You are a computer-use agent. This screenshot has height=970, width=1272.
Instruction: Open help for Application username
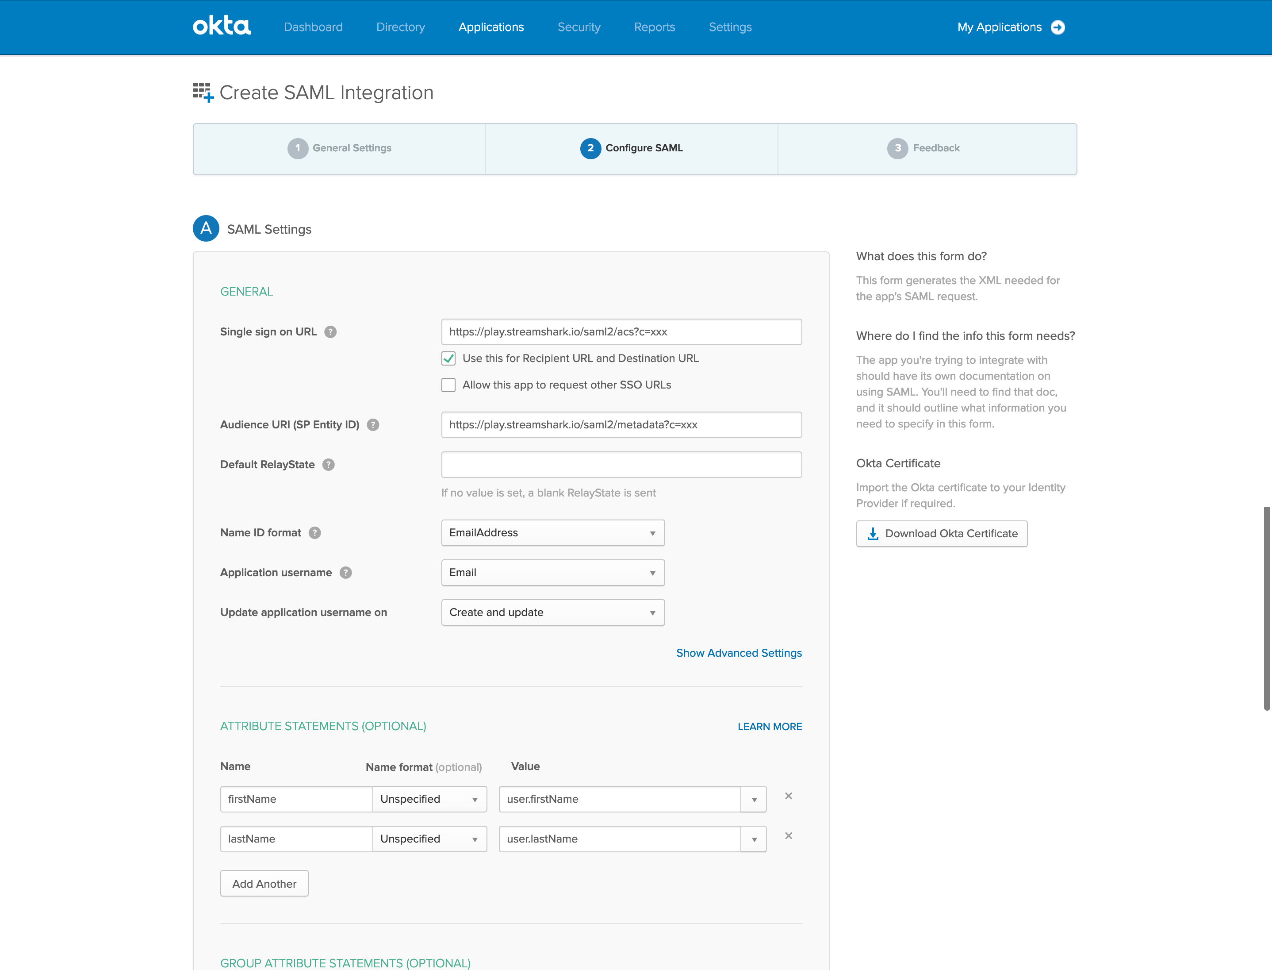pos(346,573)
